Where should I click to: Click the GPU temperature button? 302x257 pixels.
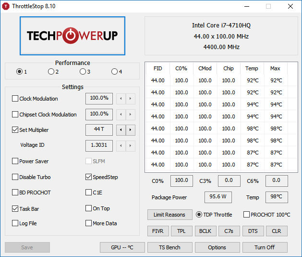click(x=122, y=247)
